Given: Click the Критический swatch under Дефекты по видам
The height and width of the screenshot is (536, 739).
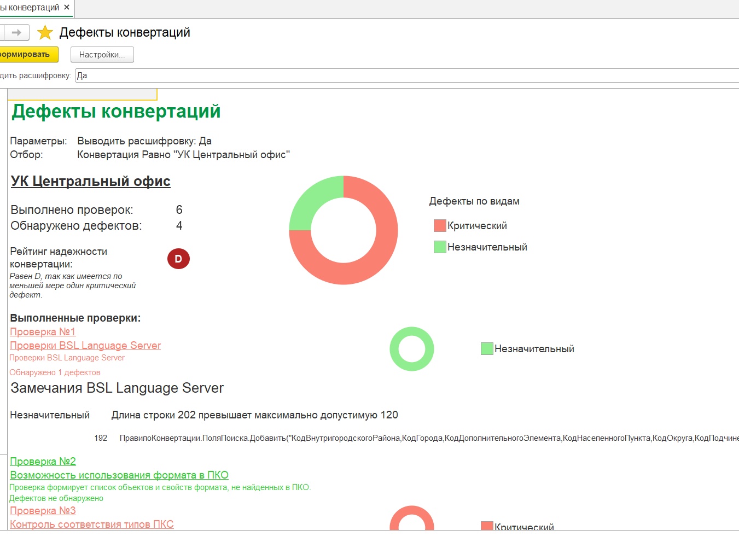Looking at the screenshot, I should pyautogui.click(x=440, y=226).
